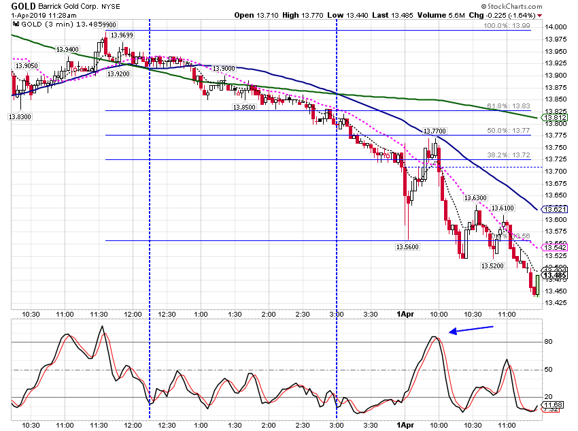Click the 14.000 price axis label
Screen dimensions: 578x431
pos(556,27)
